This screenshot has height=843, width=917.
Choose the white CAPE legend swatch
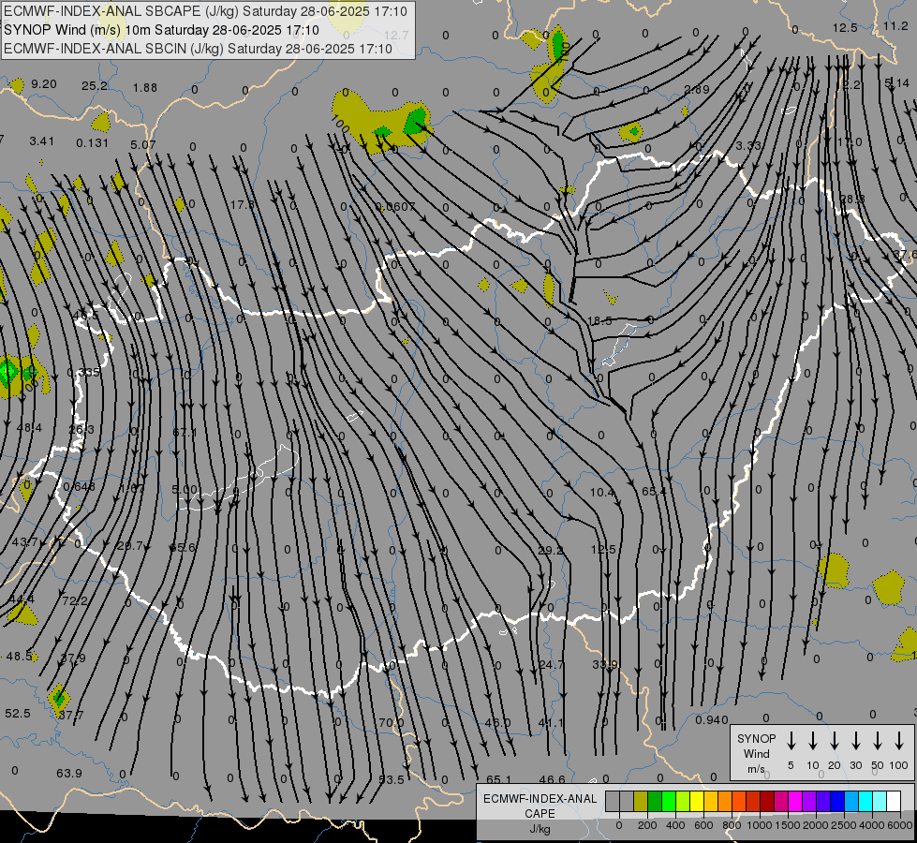pos(893,802)
